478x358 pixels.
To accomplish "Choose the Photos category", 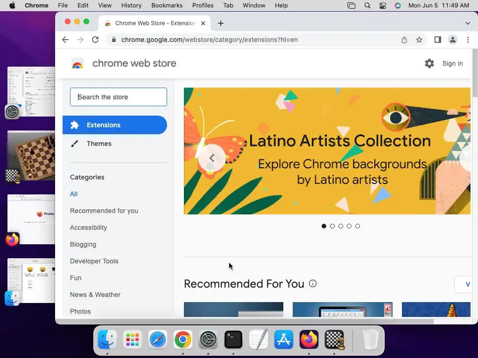I will 80,311.
